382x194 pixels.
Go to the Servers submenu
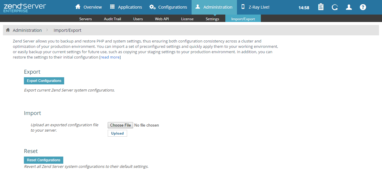[x=85, y=19]
